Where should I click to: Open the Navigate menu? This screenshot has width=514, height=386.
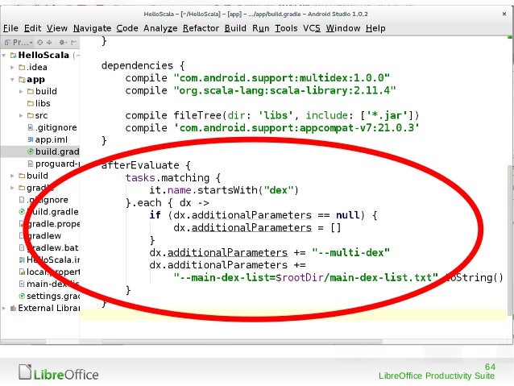[x=92, y=28]
